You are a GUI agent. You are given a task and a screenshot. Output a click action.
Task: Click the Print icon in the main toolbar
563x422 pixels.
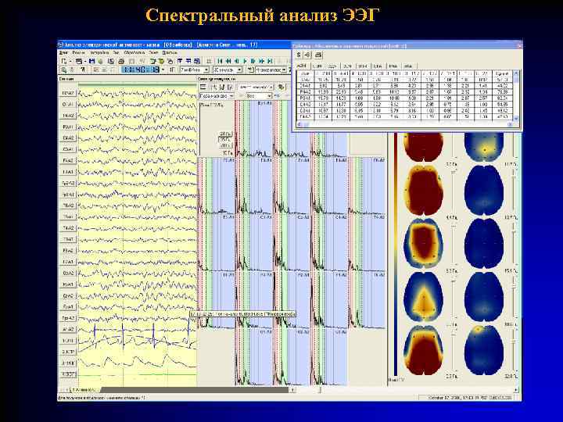coord(121,62)
